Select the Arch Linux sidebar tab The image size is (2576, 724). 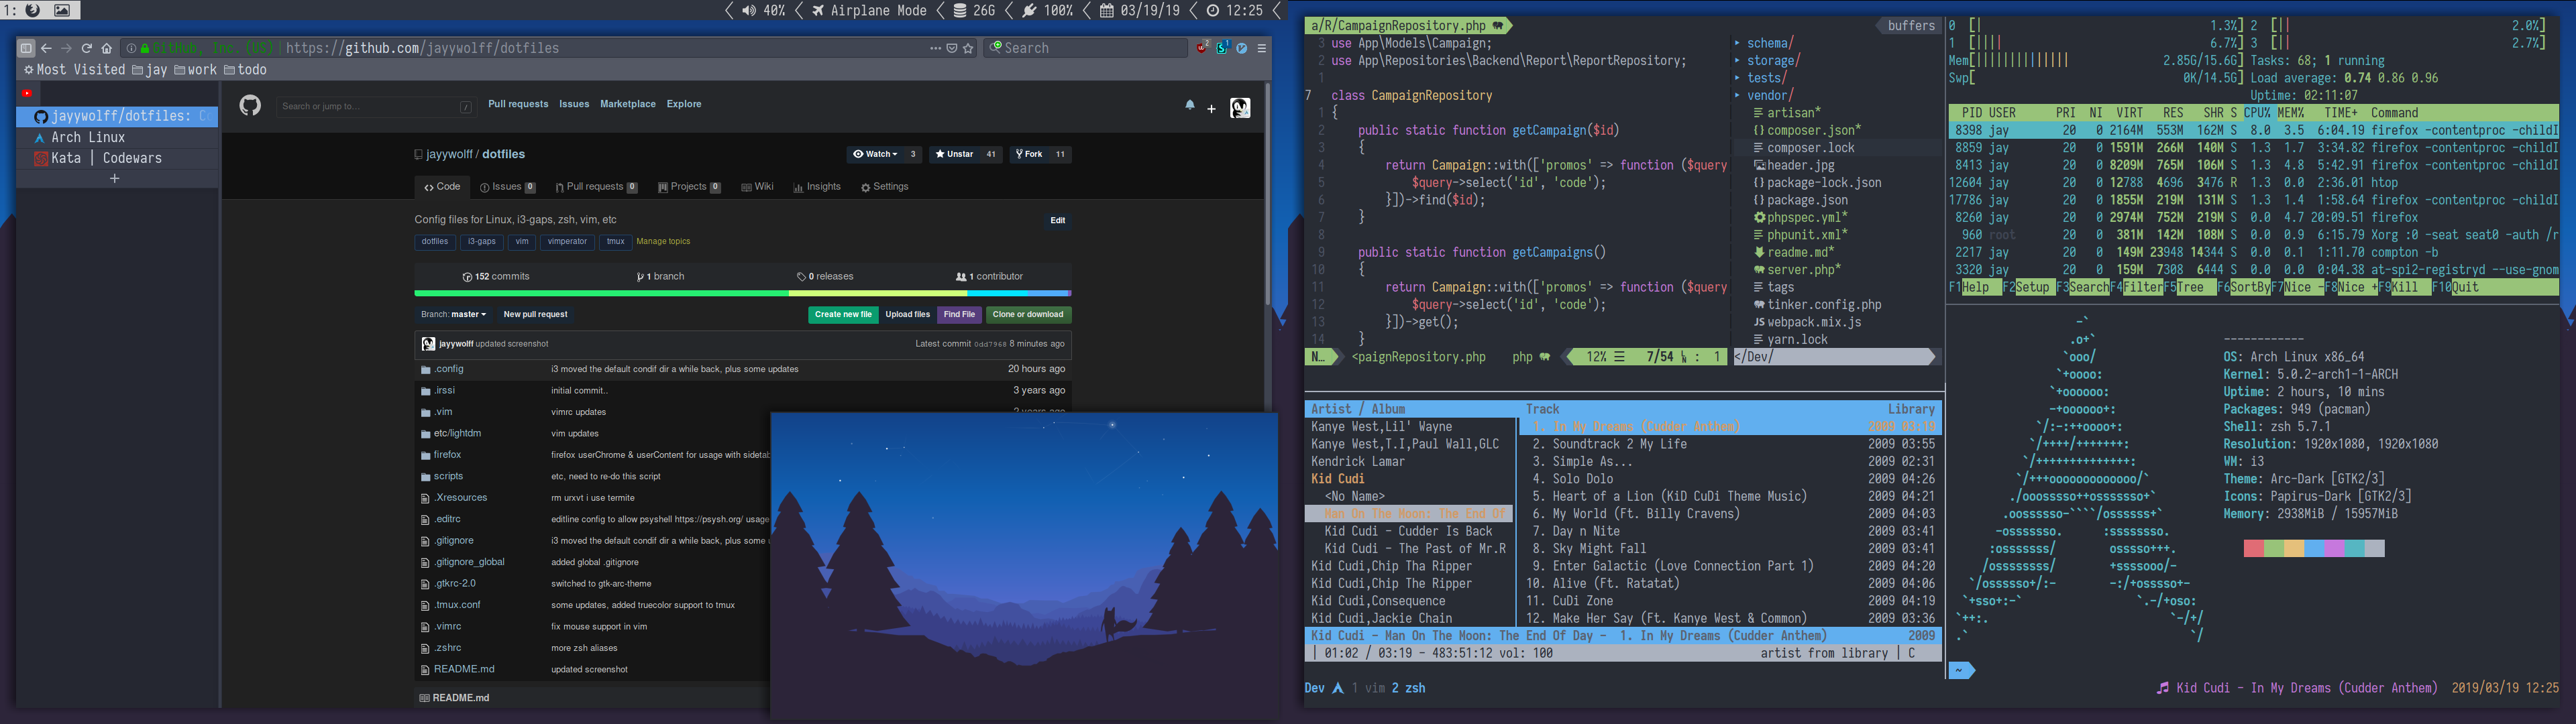point(88,138)
